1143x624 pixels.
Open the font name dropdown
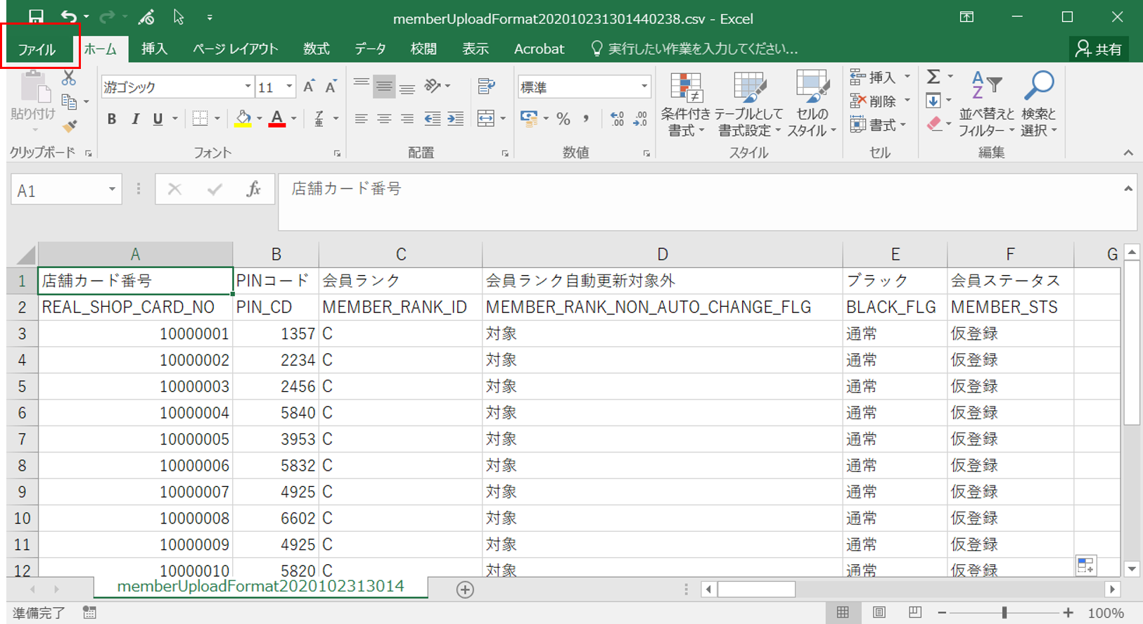tap(248, 87)
